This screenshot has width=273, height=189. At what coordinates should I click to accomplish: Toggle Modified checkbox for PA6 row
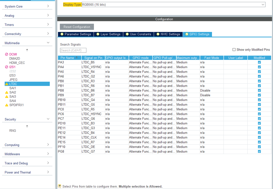(259, 76)
